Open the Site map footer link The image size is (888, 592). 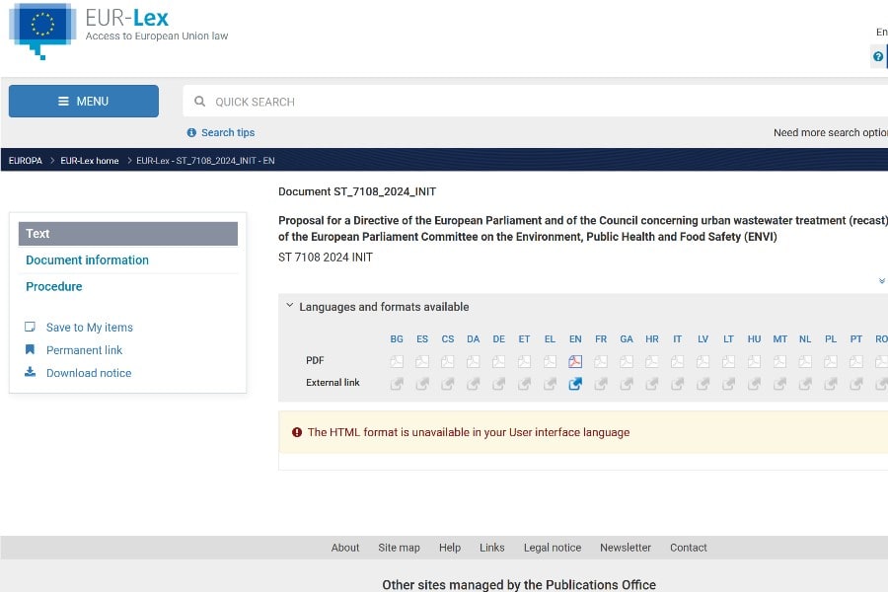click(x=399, y=548)
